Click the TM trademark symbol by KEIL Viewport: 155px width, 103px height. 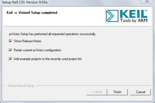pyautogui.click(x=146, y=11)
